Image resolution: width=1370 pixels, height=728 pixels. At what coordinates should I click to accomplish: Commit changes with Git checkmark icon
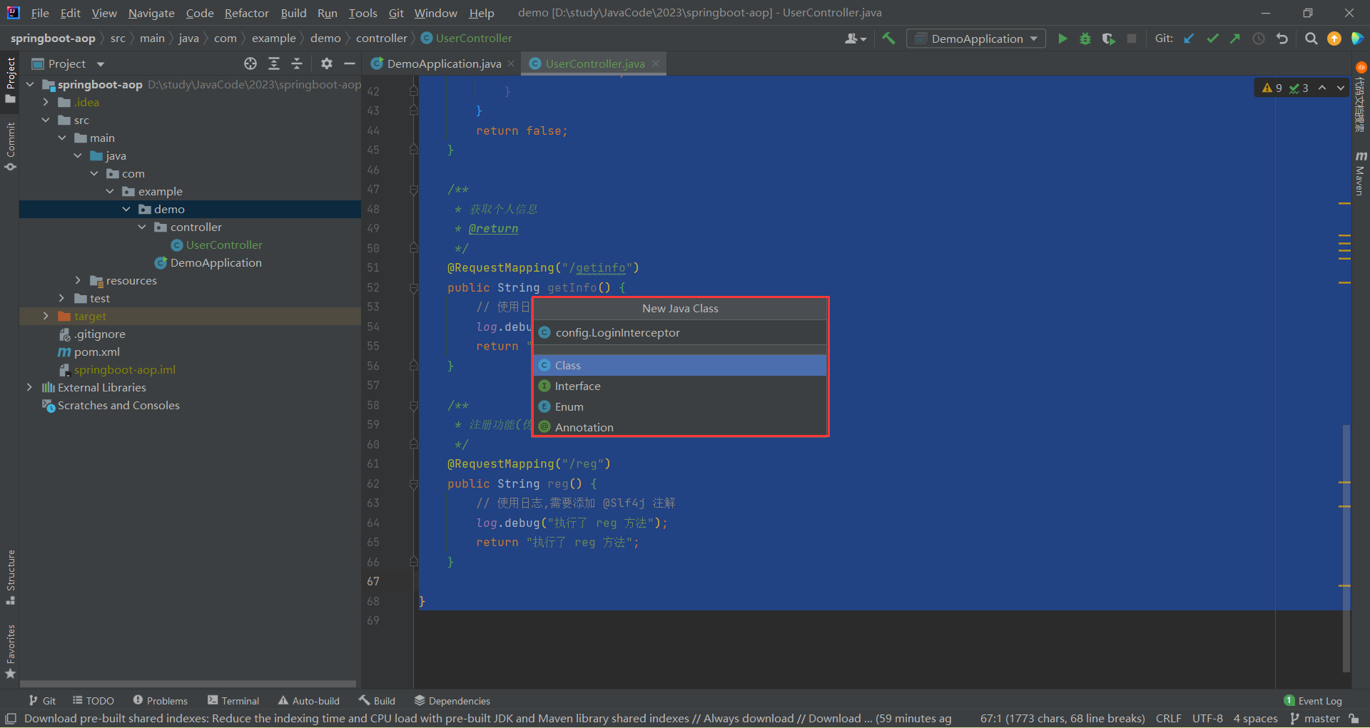pos(1212,39)
